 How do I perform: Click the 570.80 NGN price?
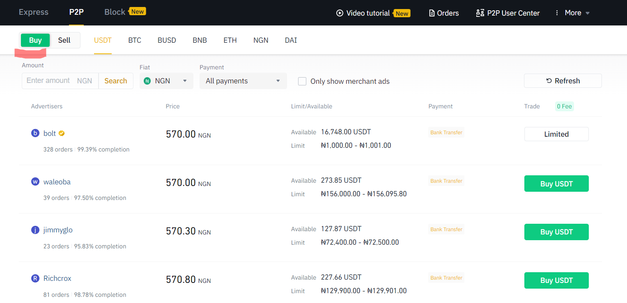[x=188, y=280]
